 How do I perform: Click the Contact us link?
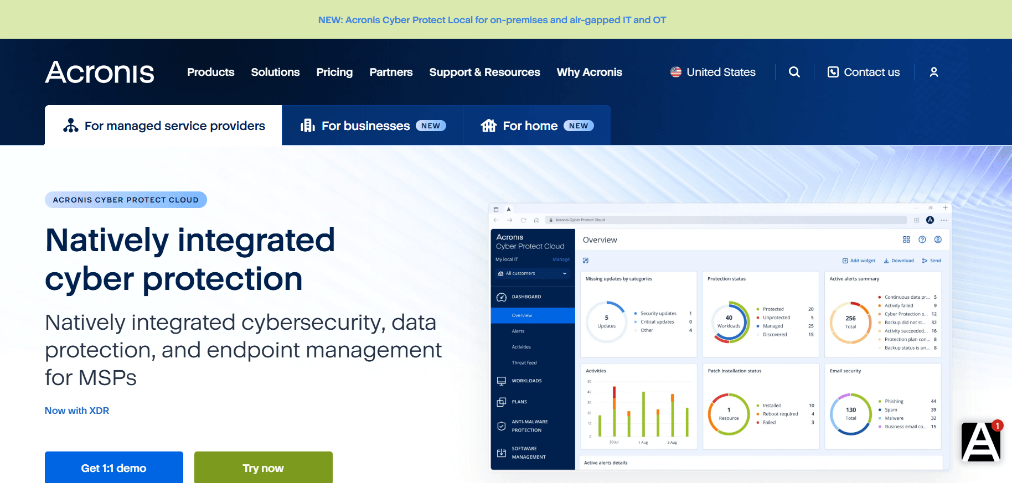(x=864, y=72)
